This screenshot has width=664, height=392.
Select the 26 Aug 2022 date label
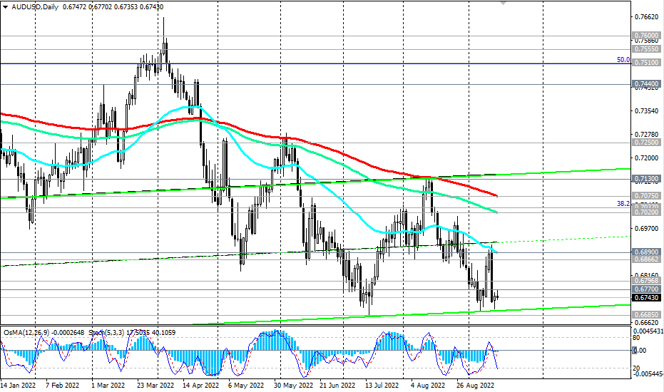476,384
